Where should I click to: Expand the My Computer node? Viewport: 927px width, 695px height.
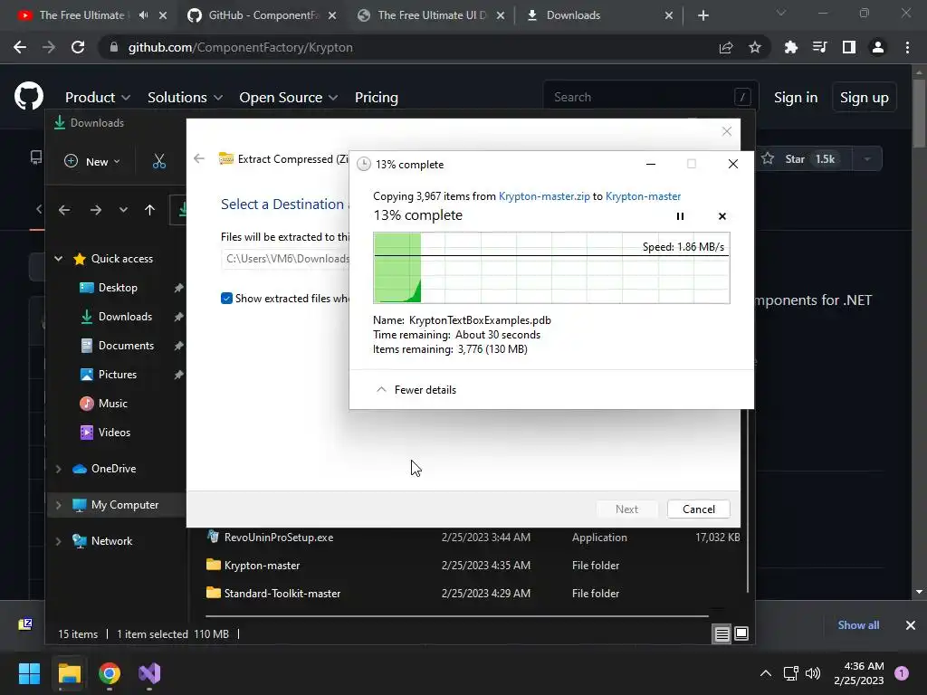coord(59,505)
